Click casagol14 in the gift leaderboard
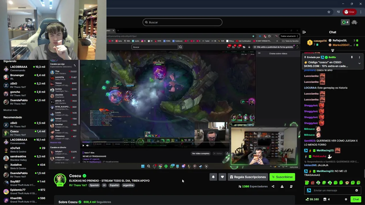 pyautogui.click(x=320, y=41)
